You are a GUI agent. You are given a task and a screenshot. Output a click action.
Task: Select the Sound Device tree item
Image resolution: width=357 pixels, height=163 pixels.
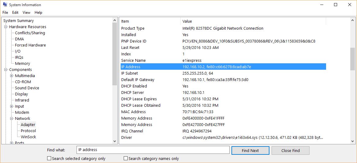point(27,88)
